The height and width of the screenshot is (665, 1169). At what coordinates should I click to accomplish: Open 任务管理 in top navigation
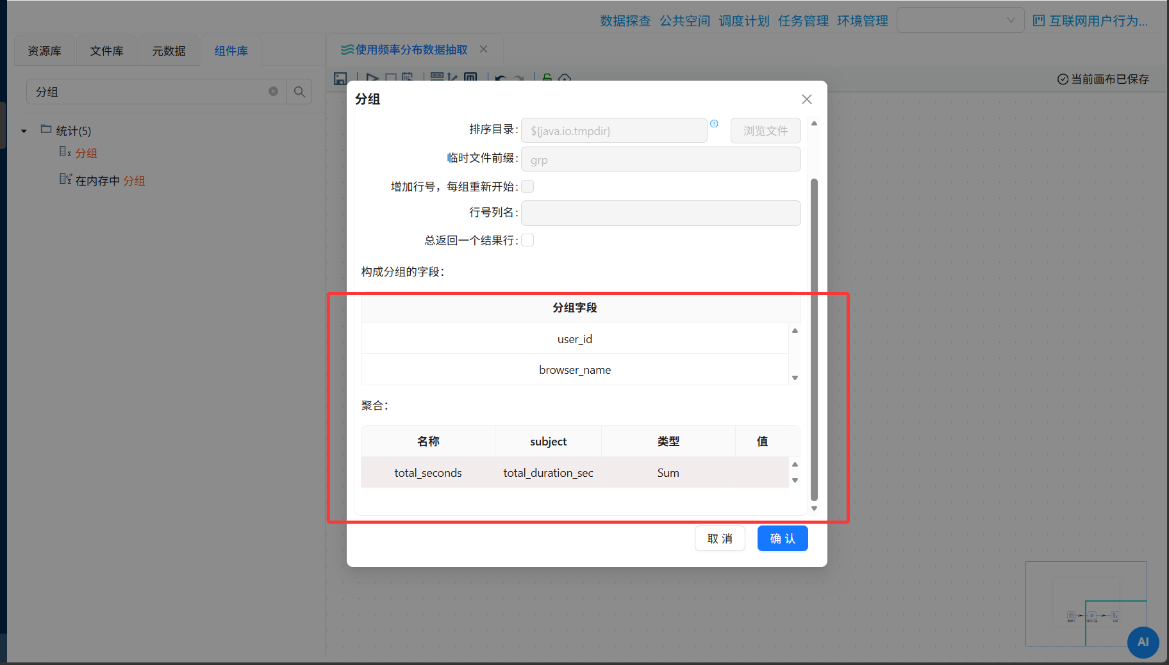[x=804, y=21]
